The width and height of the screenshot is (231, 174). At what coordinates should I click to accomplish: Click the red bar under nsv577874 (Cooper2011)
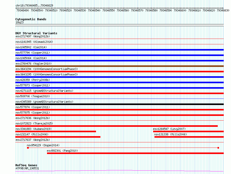pyautogui.click(x=119, y=110)
